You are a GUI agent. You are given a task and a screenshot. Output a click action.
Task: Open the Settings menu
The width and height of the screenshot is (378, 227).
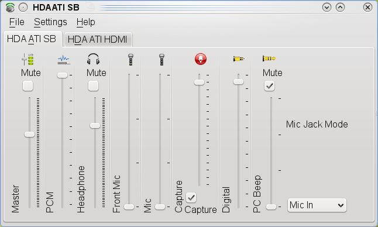click(x=50, y=22)
